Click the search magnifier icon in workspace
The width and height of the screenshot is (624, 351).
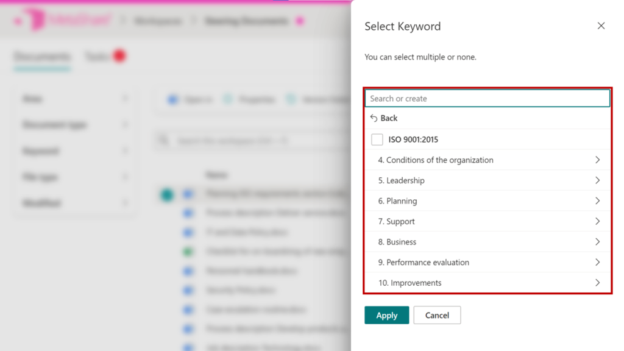[163, 141]
